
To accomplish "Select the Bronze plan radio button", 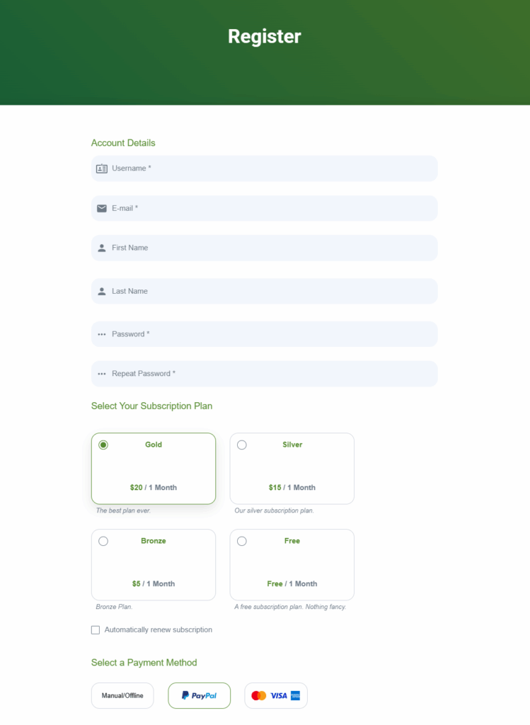I will 103,541.
